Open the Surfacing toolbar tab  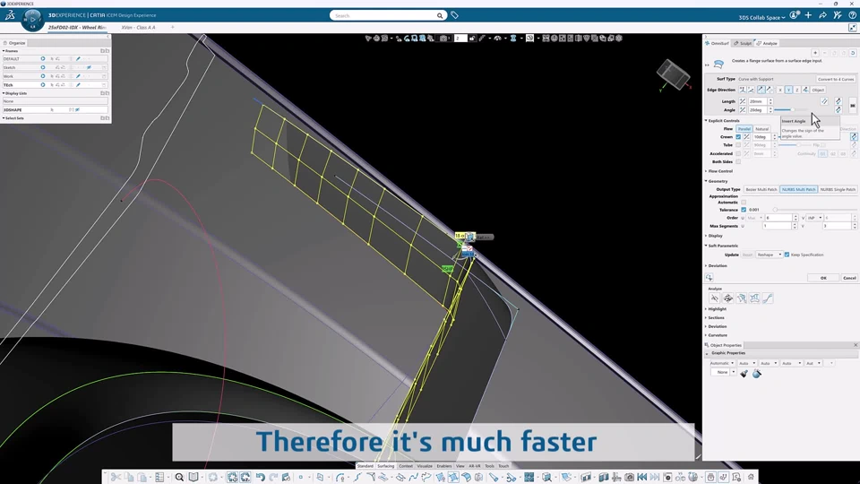coord(385,466)
